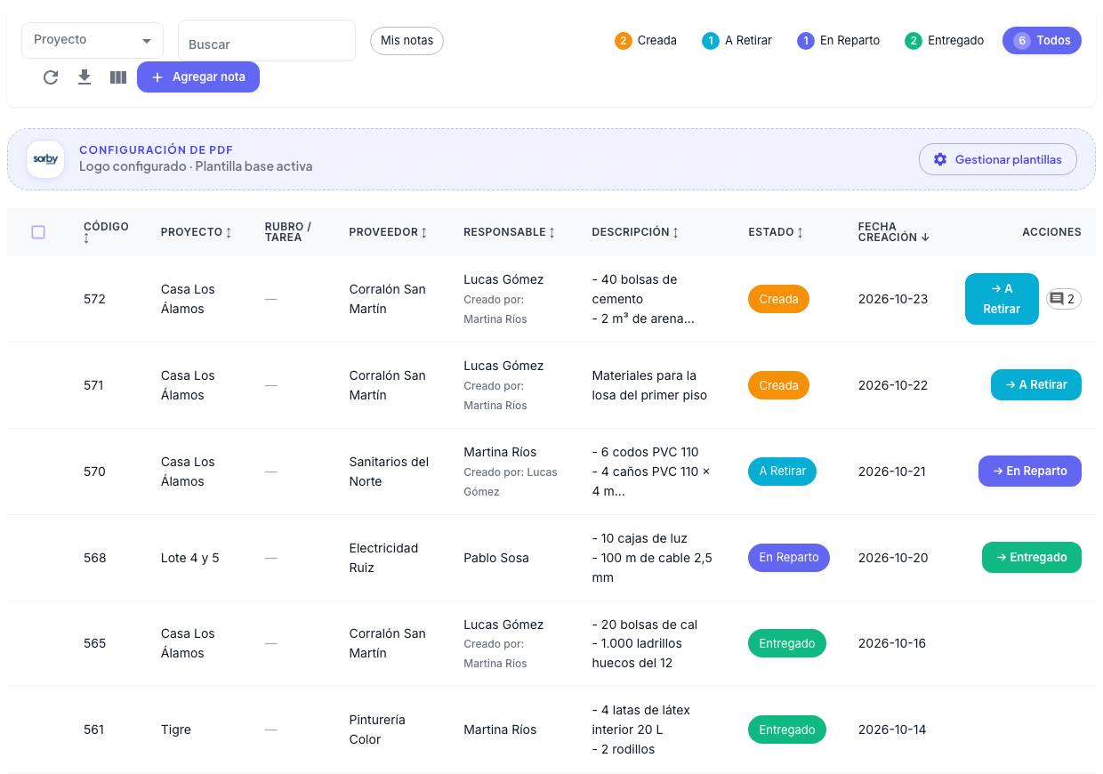The width and height of the screenshot is (1103, 774).
Task: Filter by the A Retirar status tab
Action: pyautogui.click(x=737, y=40)
